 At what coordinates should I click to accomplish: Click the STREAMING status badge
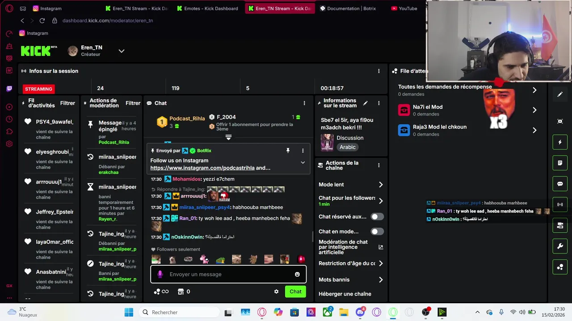38,89
